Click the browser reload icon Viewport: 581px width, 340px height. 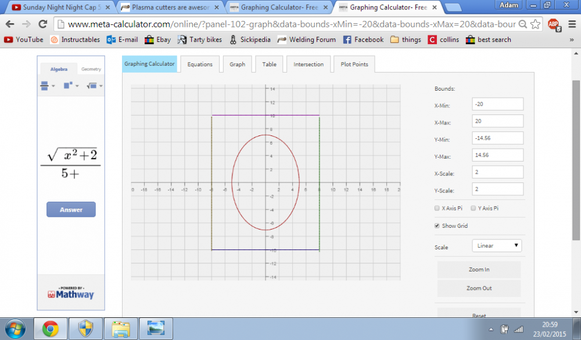click(42, 24)
